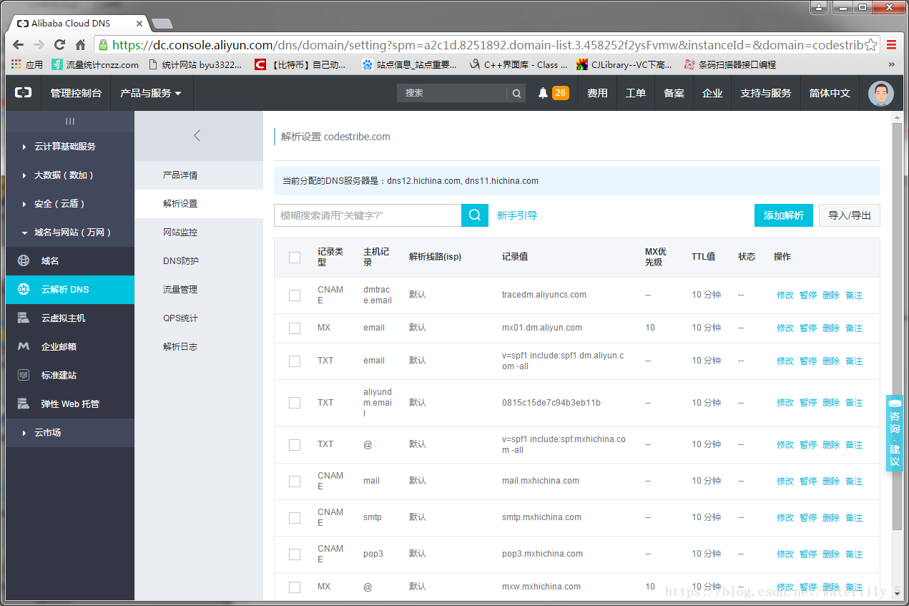Expand the 云市场 sidebar section
This screenshot has width=909, height=606.
click(47, 433)
